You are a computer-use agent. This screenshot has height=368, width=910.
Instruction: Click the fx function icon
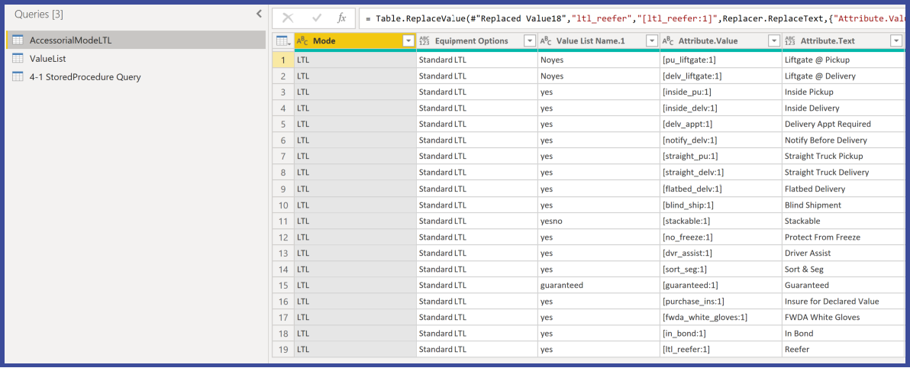(x=343, y=18)
